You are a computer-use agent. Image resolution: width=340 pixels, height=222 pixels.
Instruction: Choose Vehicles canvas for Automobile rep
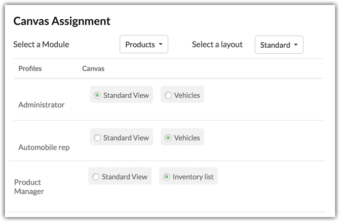coord(168,138)
